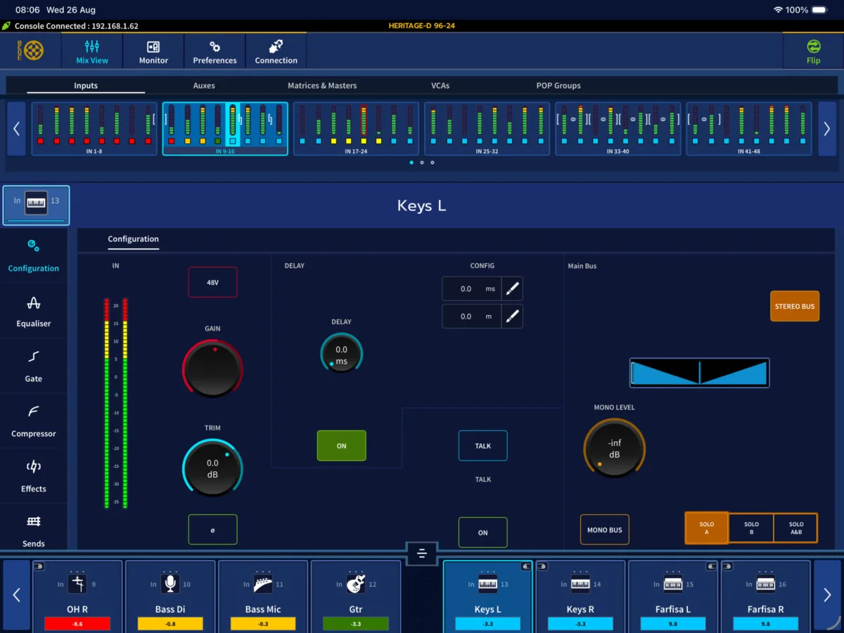Open the Preferences gears icon

215,47
